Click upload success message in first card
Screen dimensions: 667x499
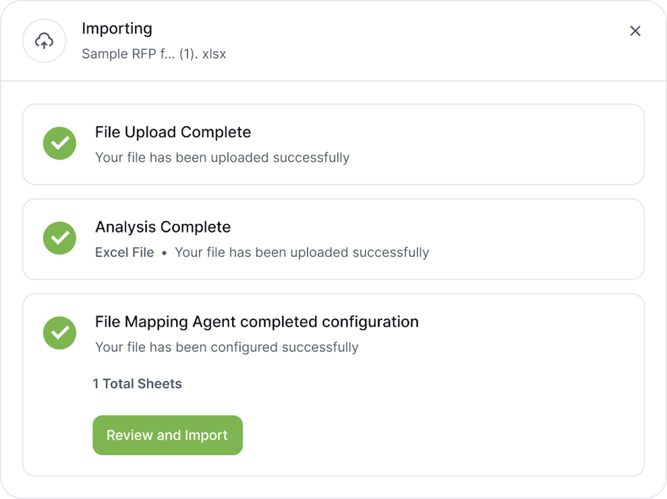222,158
